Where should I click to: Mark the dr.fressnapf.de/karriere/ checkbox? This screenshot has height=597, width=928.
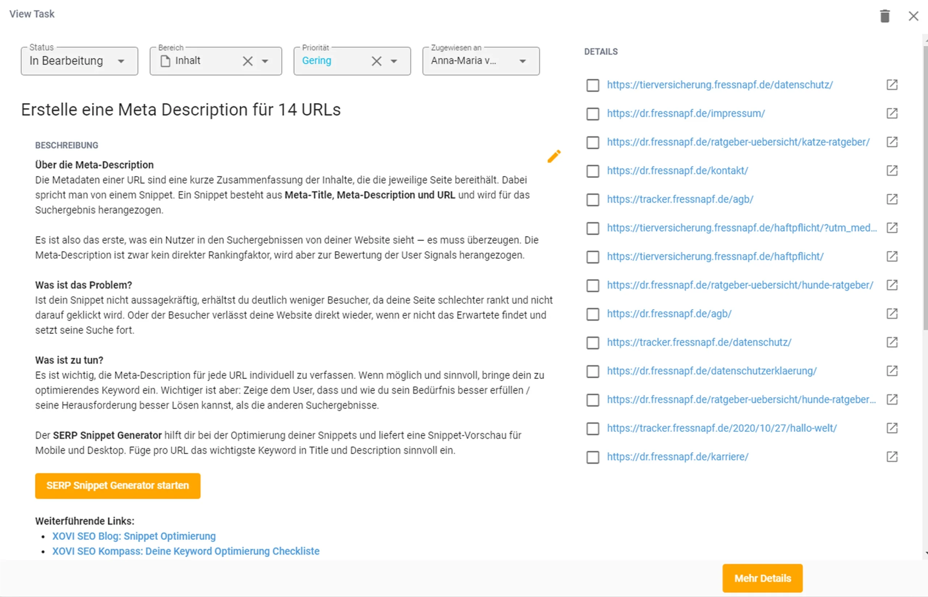coord(593,457)
